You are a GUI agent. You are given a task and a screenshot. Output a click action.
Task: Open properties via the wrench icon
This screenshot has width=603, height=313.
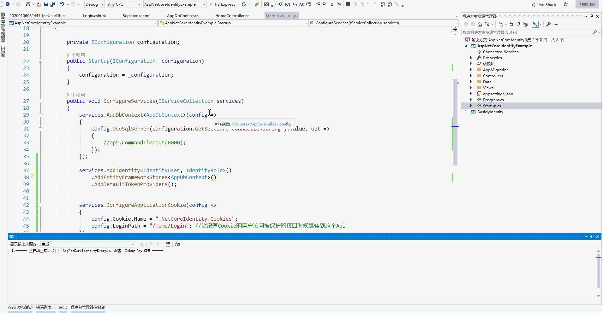tap(548, 24)
